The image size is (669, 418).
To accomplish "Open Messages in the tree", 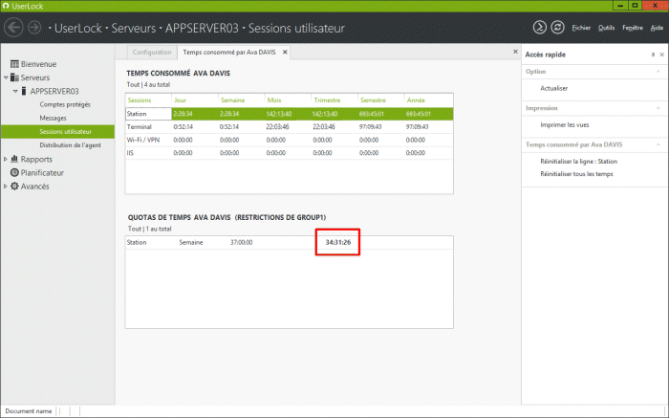I will pos(53,118).
